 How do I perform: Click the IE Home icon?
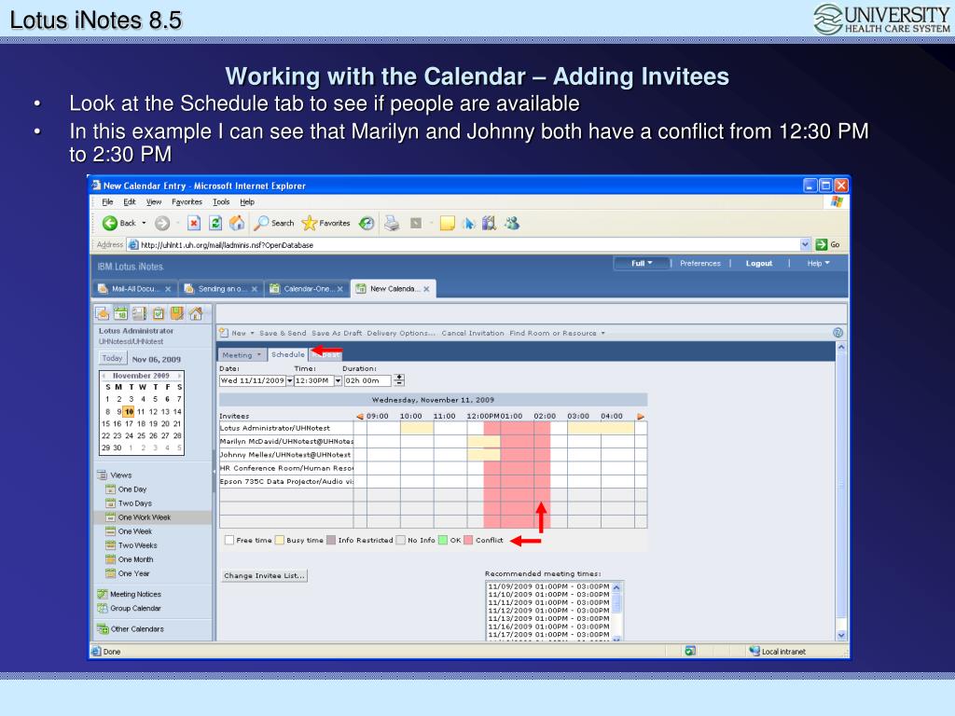coord(237,224)
